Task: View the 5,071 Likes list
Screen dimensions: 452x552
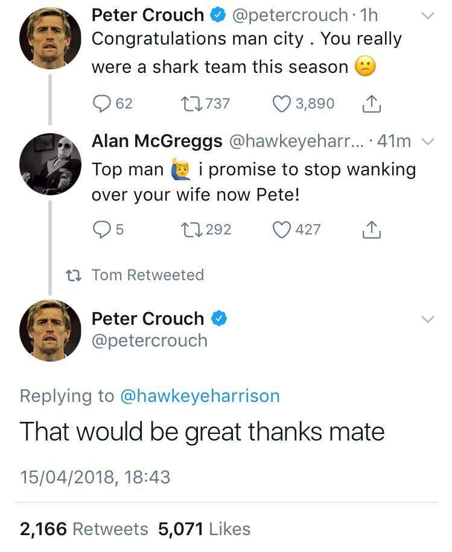Action: tap(204, 529)
